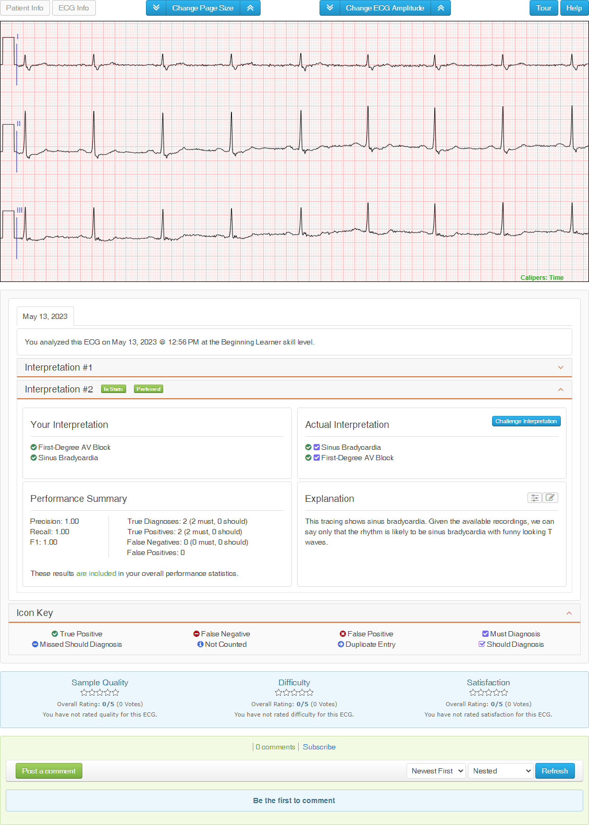Image resolution: width=589 pixels, height=825 pixels.
Task: Select the May 13, 2023 tab
Action: [x=45, y=316]
